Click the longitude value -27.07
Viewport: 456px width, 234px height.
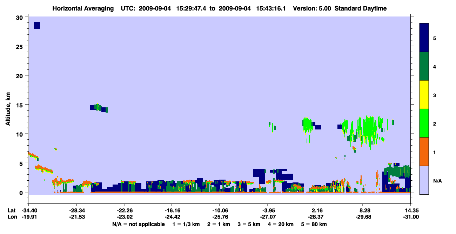pyautogui.click(x=268, y=217)
